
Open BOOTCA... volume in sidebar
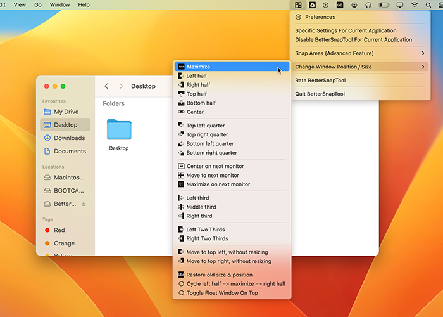[x=65, y=191]
